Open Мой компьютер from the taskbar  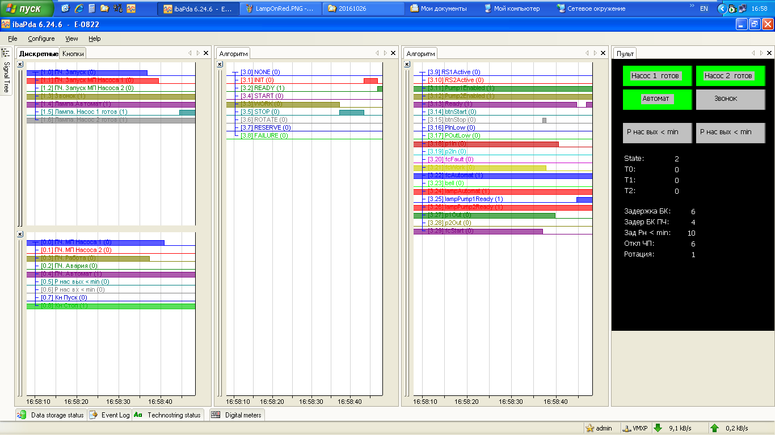[513, 8]
